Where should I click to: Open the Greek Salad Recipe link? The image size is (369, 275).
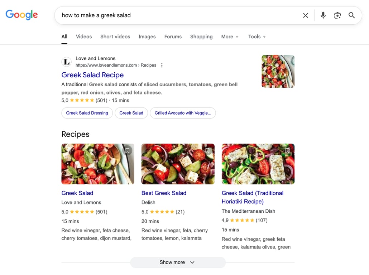click(x=92, y=75)
